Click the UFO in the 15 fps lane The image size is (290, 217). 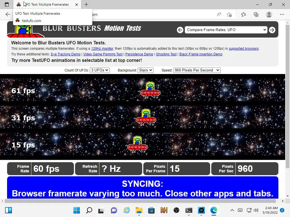click(137, 144)
